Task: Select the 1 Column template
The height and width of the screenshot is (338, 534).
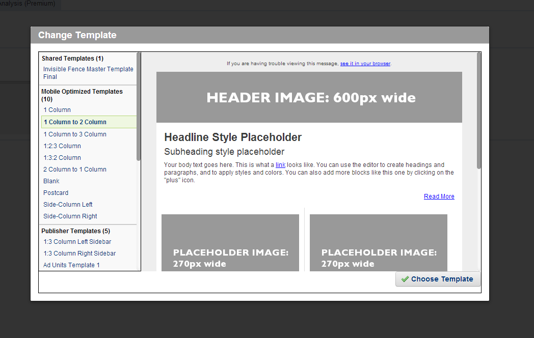Action: 57,110
